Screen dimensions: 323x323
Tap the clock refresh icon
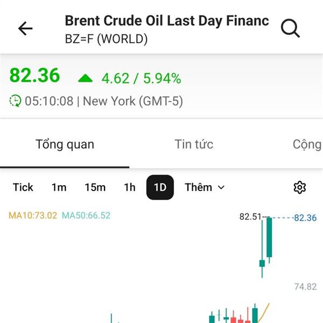16,101
